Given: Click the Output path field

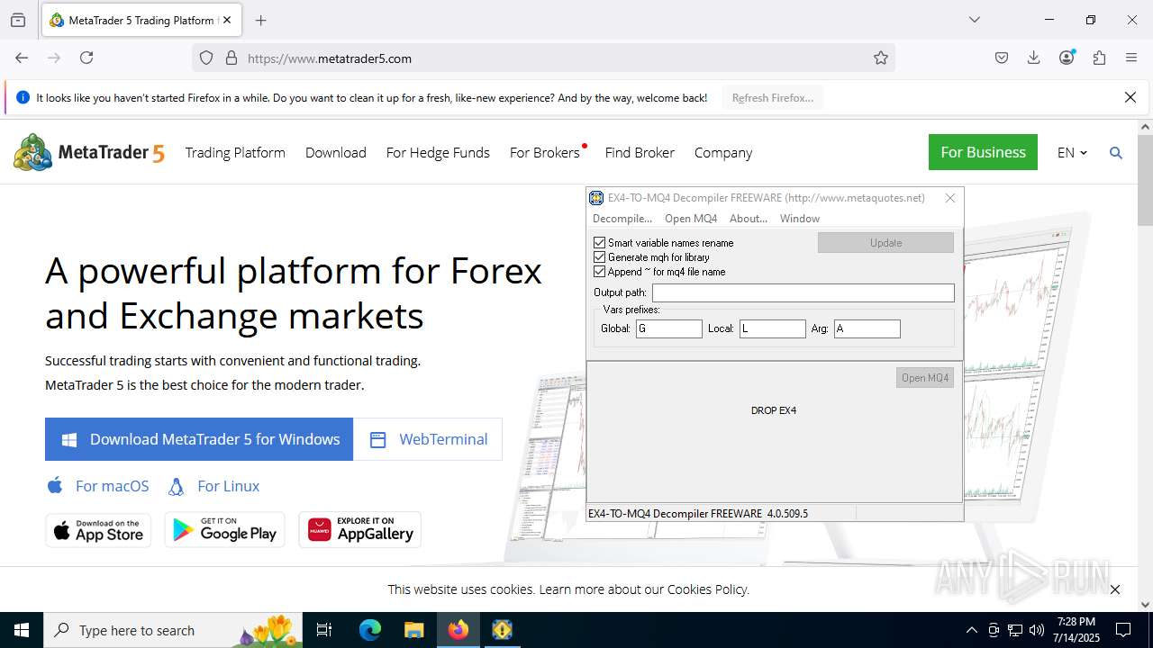Looking at the screenshot, I should [803, 292].
